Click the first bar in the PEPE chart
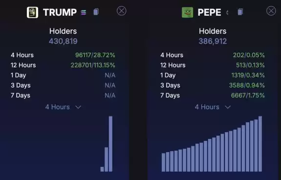281x180 pixels. [x=163, y=162]
